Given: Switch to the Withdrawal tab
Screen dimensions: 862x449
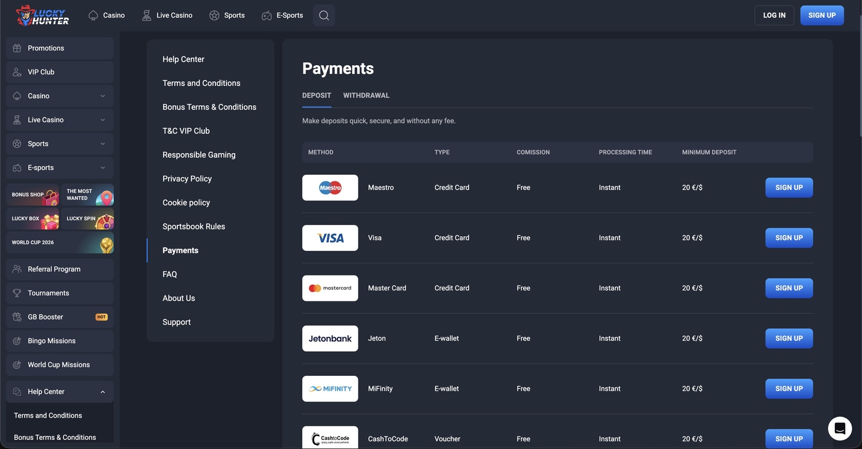Looking at the screenshot, I should pyautogui.click(x=366, y=95).
